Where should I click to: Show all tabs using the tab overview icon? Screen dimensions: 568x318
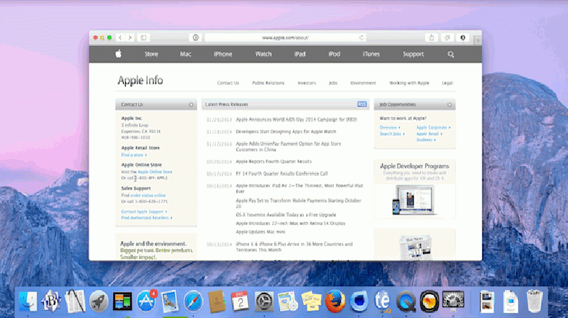click(448, 38)
